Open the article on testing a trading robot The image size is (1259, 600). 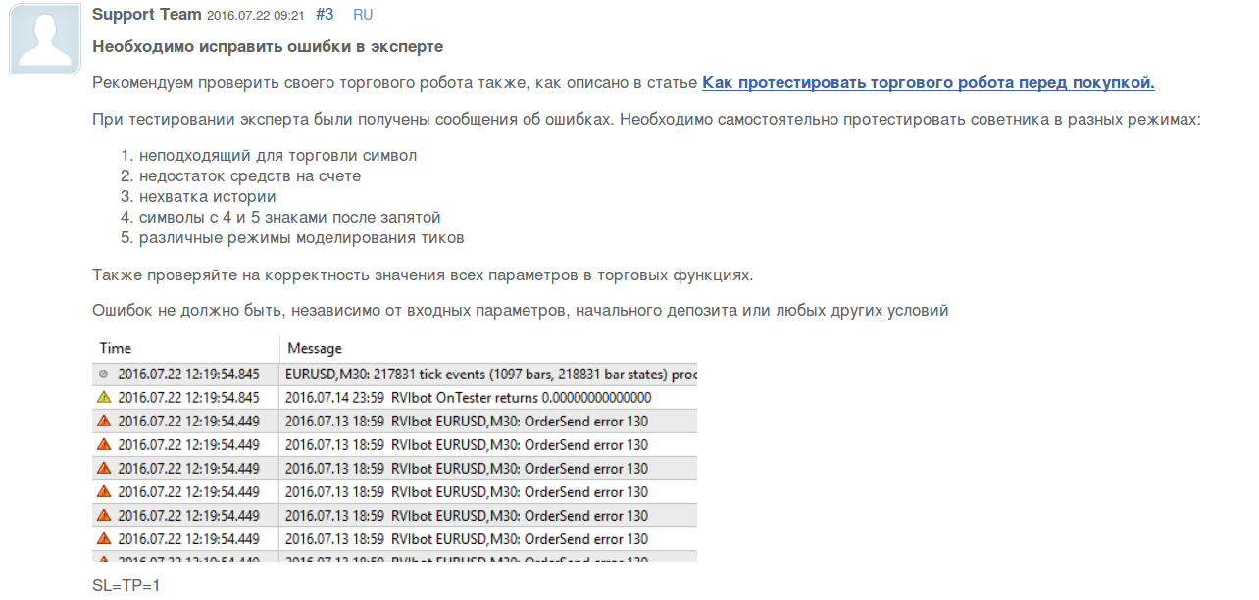(928, 83)
